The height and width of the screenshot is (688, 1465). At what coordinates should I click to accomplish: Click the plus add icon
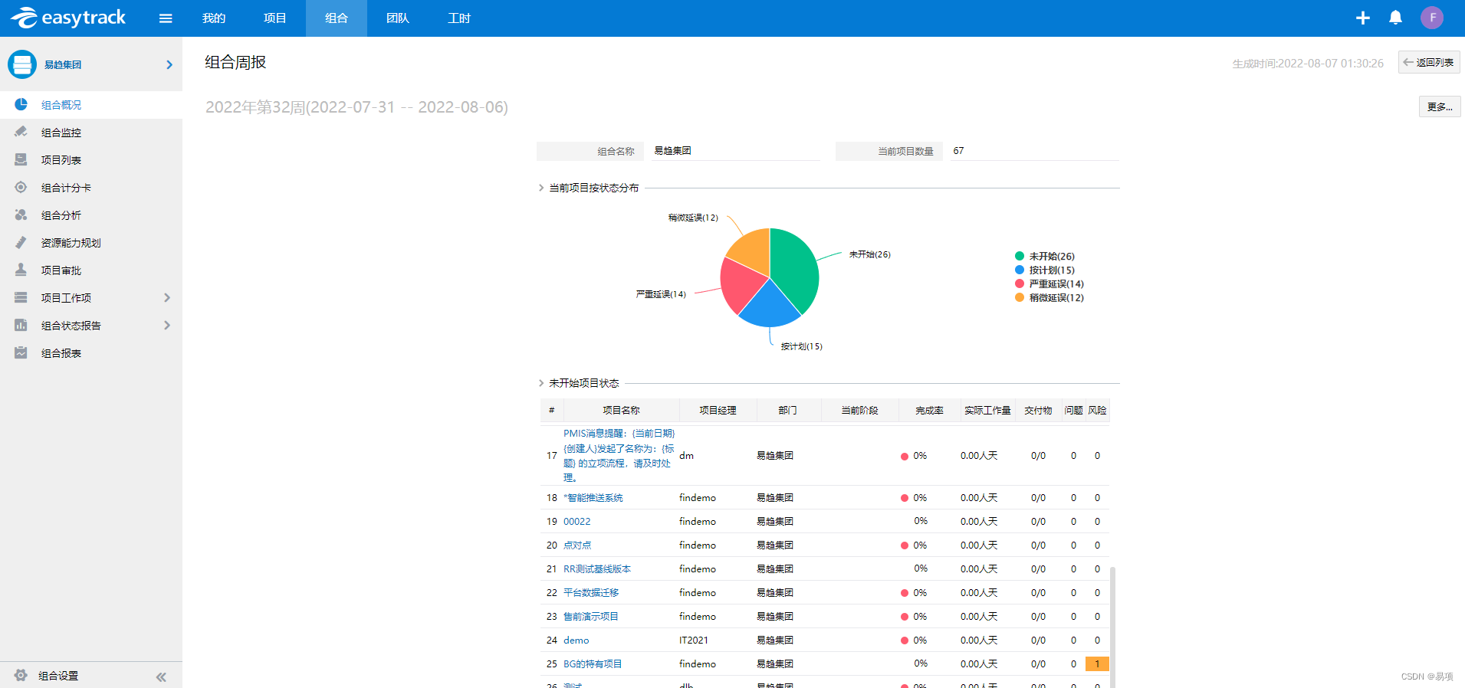click(1362, 18)
